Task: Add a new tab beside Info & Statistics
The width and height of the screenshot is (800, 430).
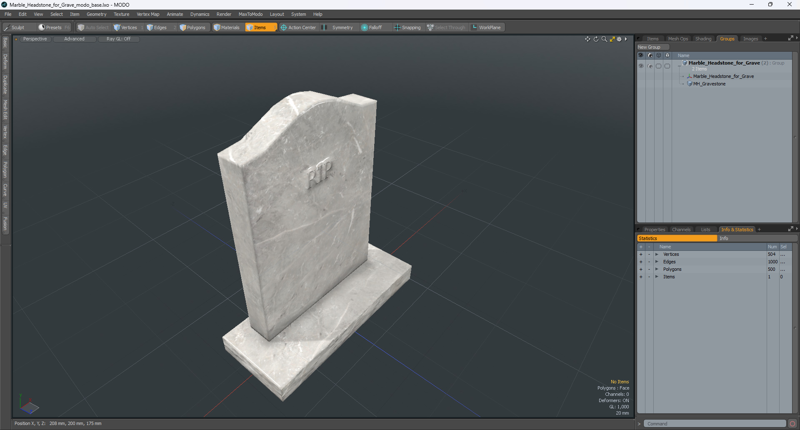Action: point(759,230)
